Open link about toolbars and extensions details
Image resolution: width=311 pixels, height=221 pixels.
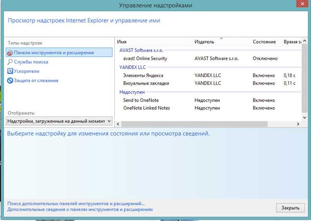click(80, 209)
